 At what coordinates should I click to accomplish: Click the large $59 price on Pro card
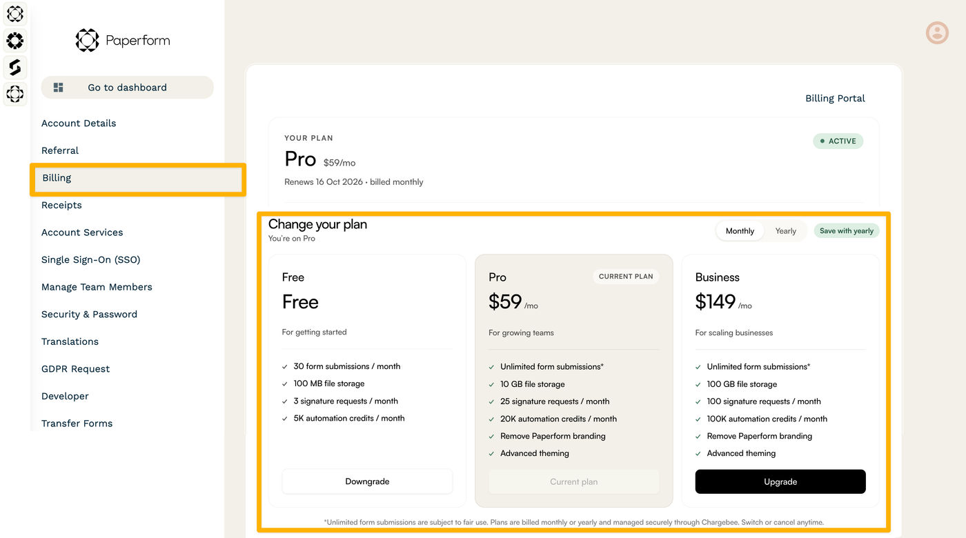click(x=505, y=302)
